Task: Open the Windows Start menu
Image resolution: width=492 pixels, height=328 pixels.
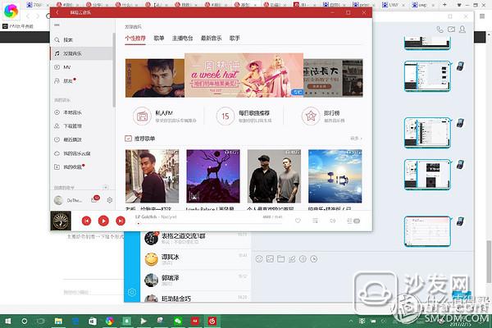Action: pyautogui.click(x=8, y=321)
